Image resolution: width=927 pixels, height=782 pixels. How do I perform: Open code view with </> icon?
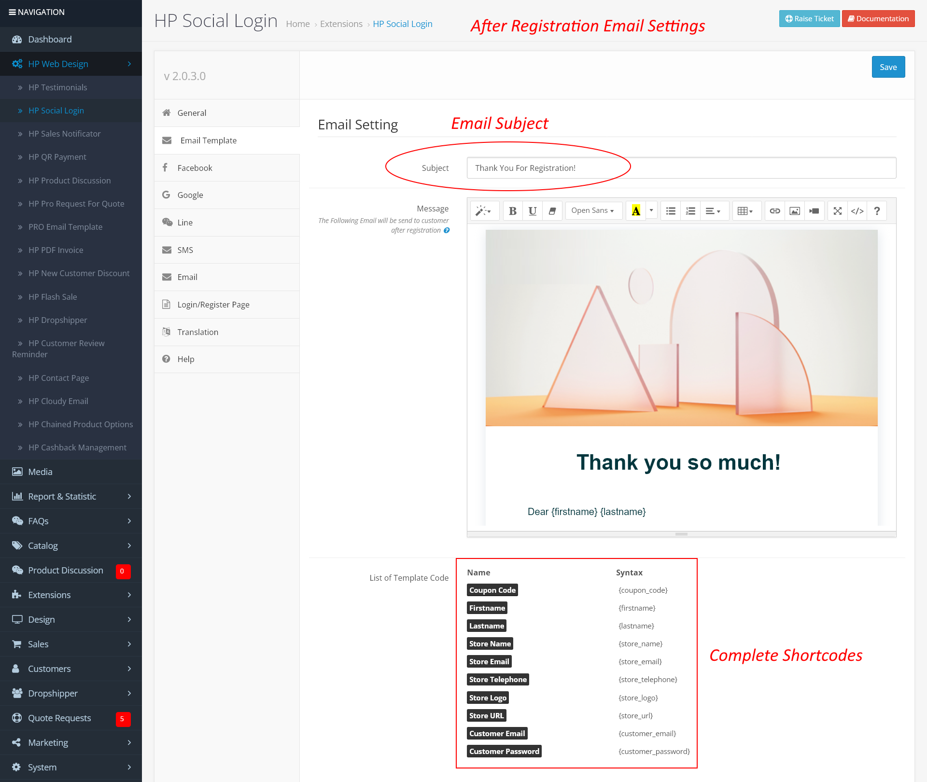pos(857,211)
